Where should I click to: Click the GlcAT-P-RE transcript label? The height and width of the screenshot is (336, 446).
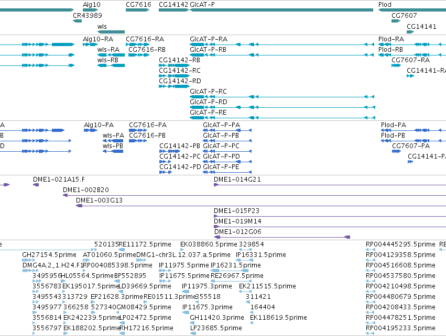click(x=208, y=113)
